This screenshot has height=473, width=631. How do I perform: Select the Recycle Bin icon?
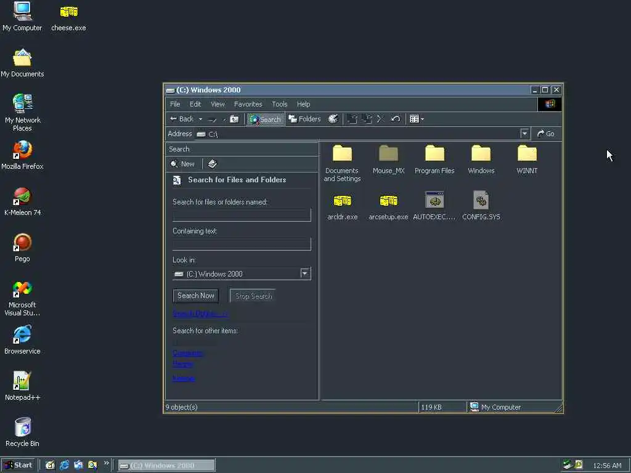22,433
